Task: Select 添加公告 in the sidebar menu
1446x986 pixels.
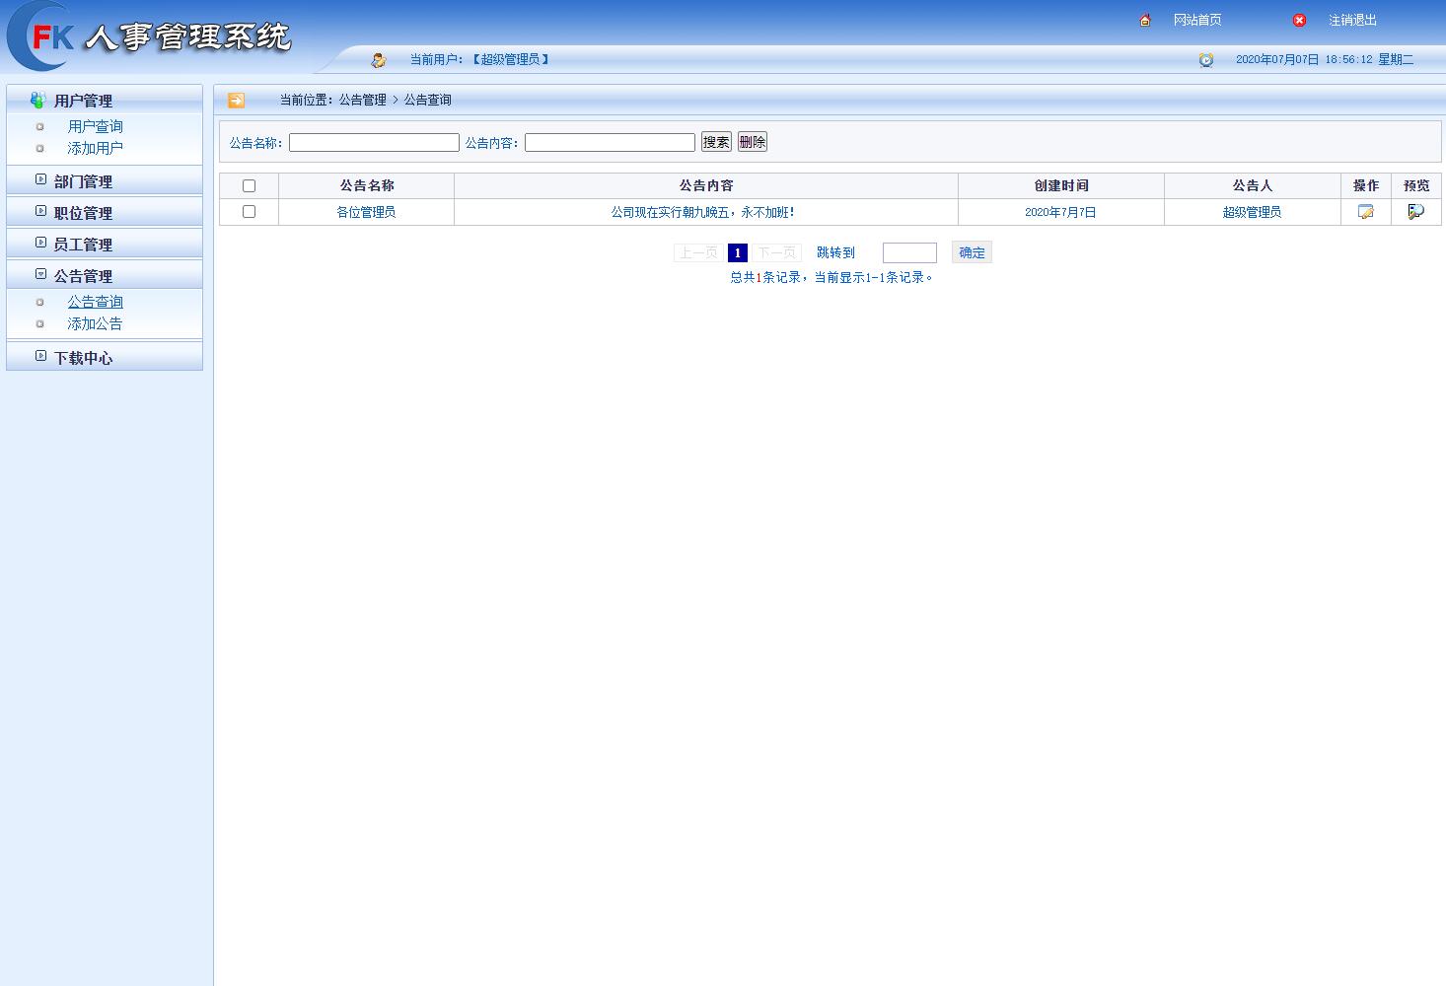Action: click(x=95, y=323)
